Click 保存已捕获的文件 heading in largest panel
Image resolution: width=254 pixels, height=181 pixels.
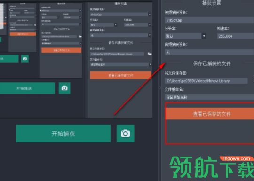tap(212, 63)
